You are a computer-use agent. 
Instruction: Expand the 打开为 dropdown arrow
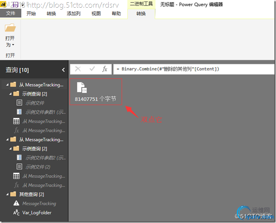click(x=13, y=45)
